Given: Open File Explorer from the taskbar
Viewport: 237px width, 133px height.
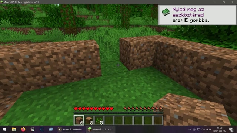Looking at the screenshot, I should click(x=14, y=129).
